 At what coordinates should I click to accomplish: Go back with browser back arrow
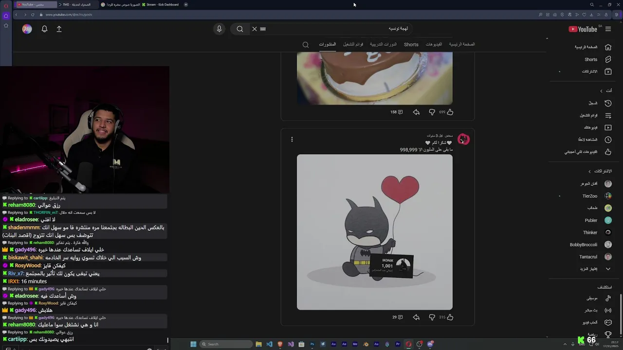point(16,15)
